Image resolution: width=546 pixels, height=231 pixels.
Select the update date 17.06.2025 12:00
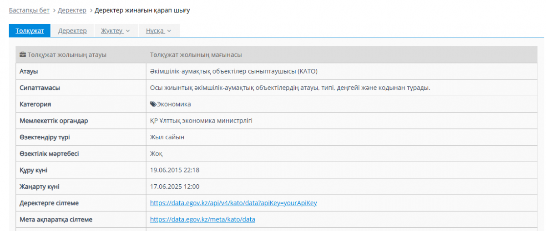(175, 187)
